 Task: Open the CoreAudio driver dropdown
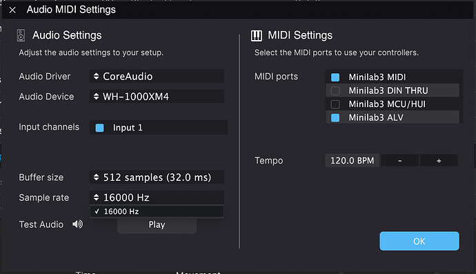(157, 76)
